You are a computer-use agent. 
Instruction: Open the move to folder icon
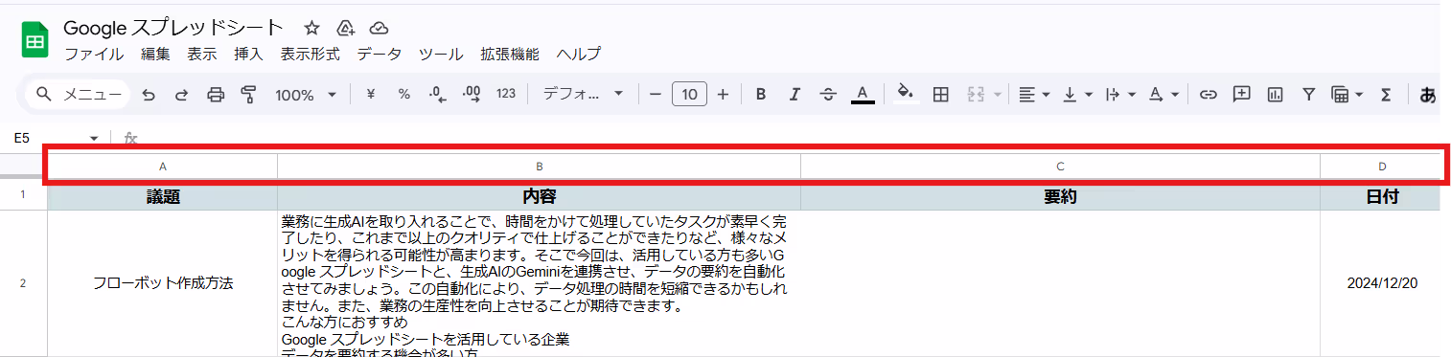point(346,28)
